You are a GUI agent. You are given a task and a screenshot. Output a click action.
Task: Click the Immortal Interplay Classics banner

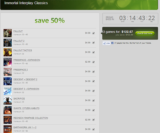pyautogui.click(x=79, y=5)
